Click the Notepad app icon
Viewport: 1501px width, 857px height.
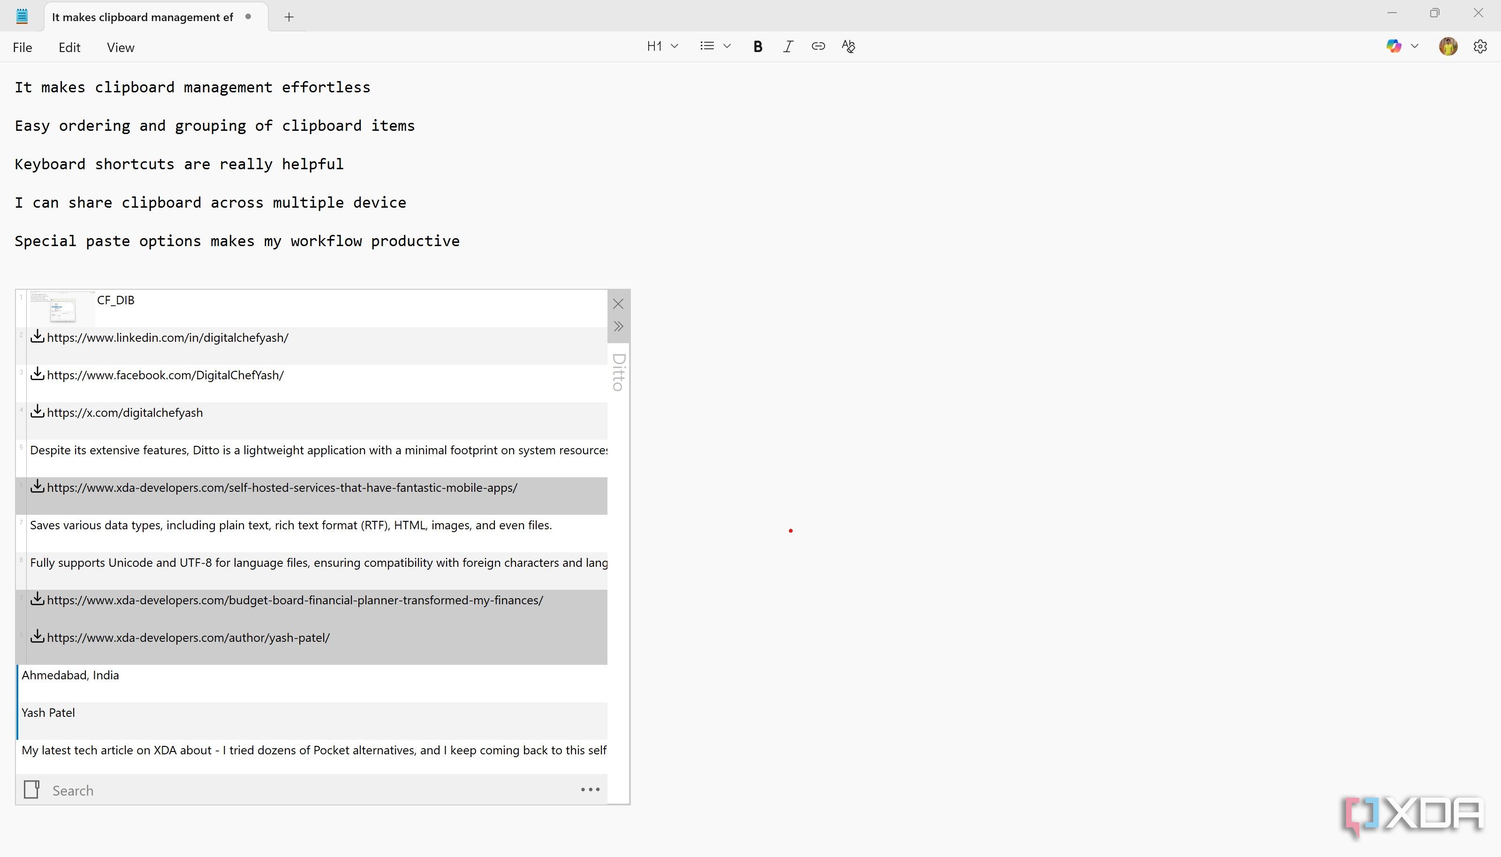point(22,16)
